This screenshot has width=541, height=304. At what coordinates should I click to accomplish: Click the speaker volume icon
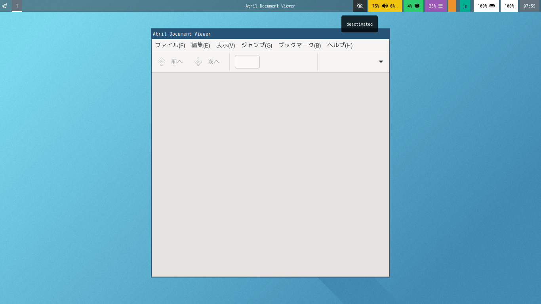(x=385, y=6)
